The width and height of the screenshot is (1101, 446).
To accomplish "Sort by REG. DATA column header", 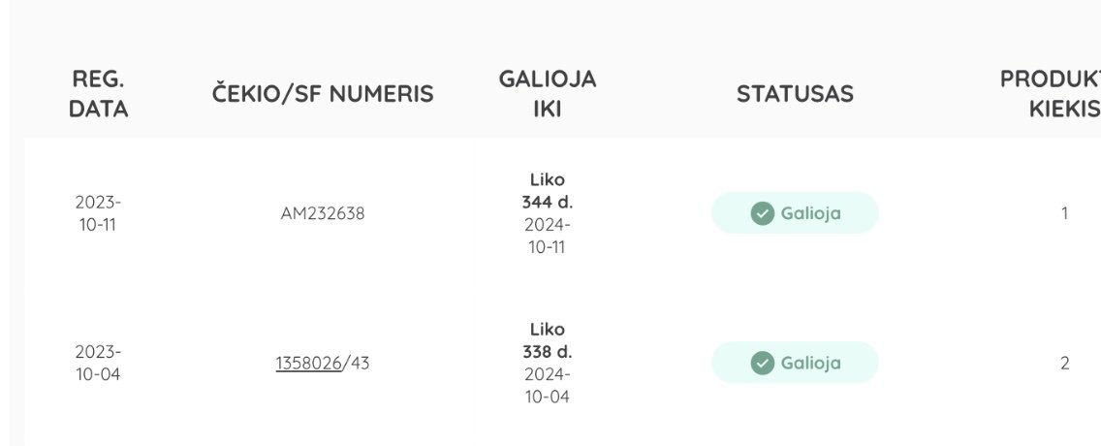I will [x=98, y=94].
